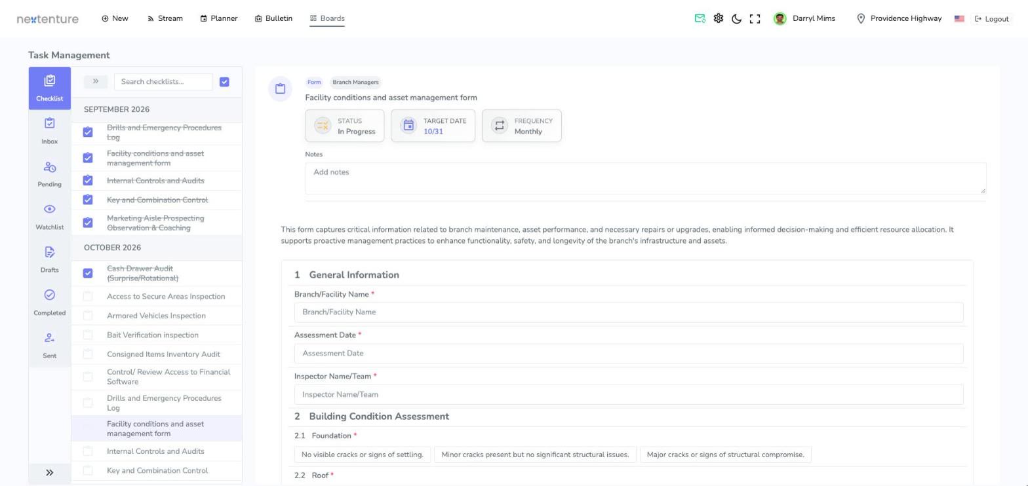Click the Branch/Facility Name input

[x=629, y=312]
